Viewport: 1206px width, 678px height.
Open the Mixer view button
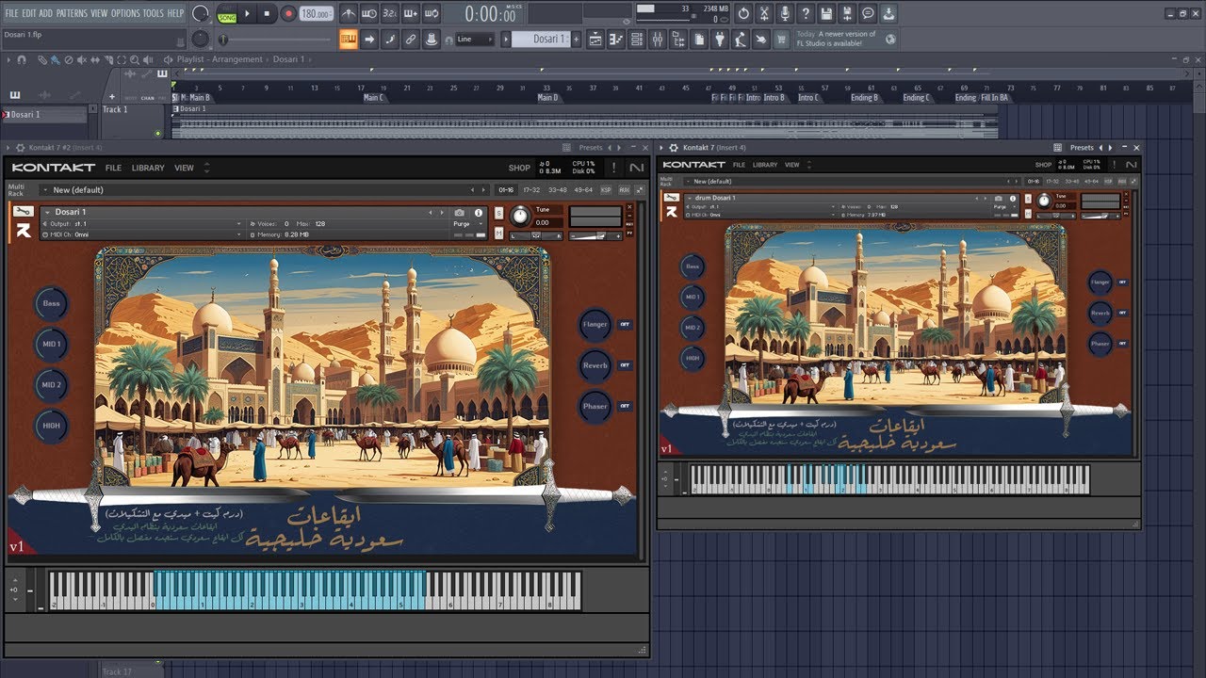click(x=657, y=39)
